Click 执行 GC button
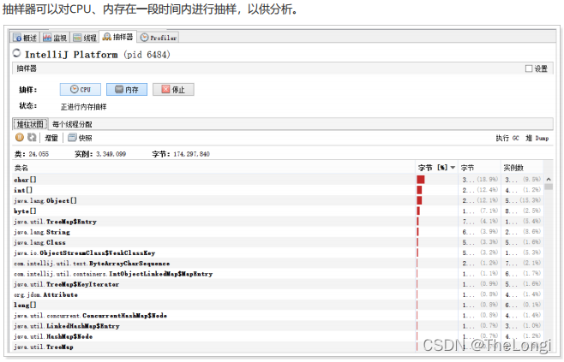564x362 pixels. [x=507, y=139]
